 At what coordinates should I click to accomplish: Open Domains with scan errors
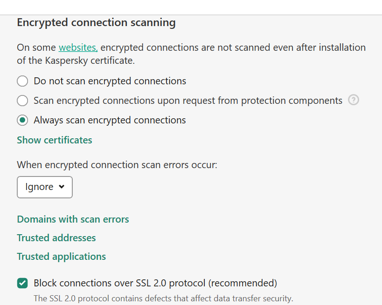73,219
